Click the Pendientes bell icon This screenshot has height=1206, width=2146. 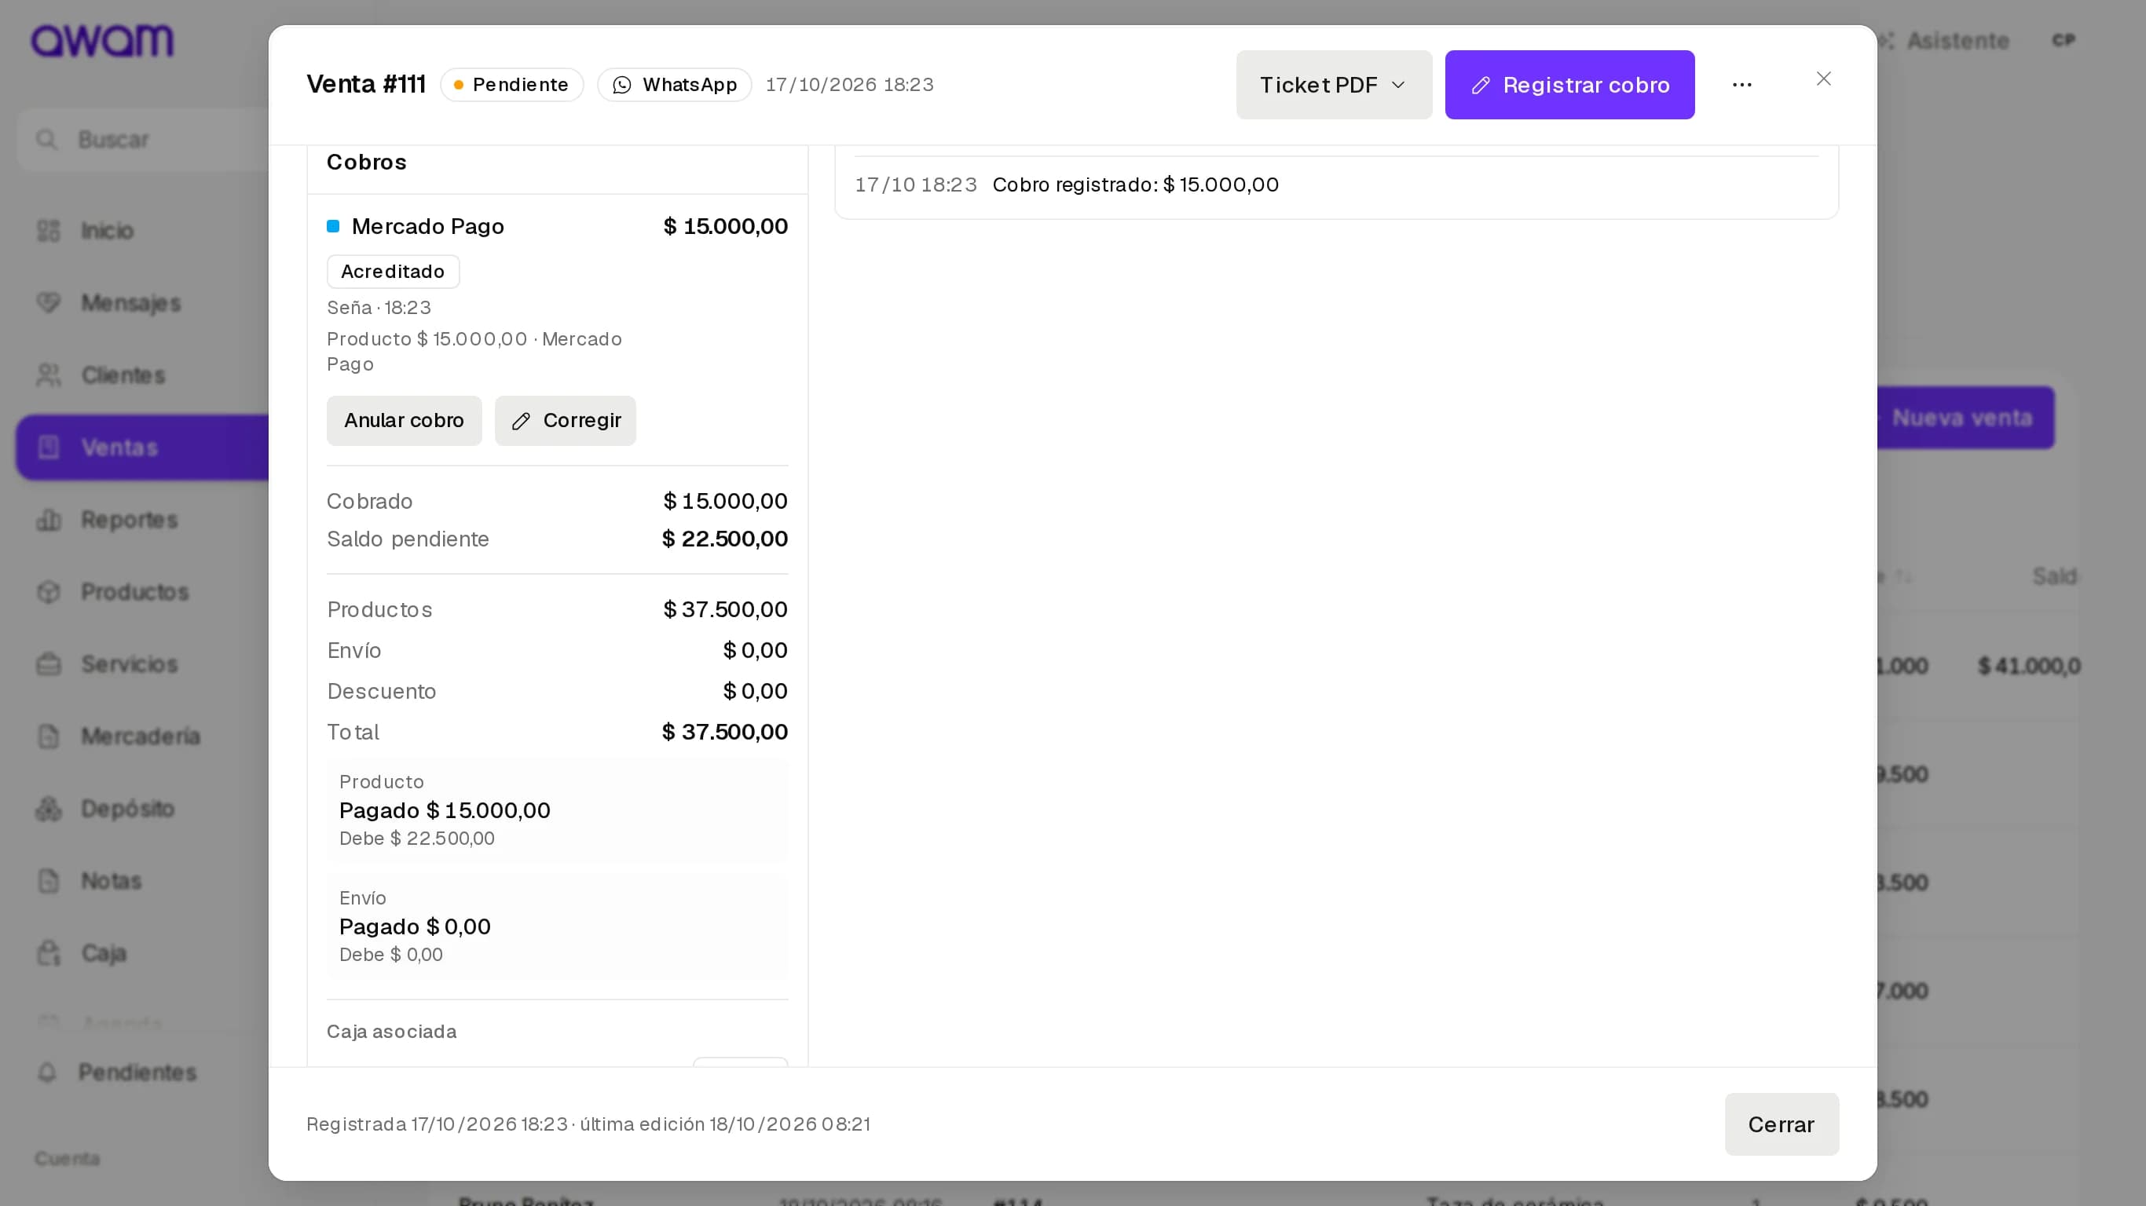pos(47,1073)
